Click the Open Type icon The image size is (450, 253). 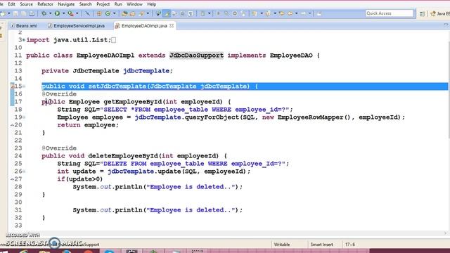pyautogui.click(x=124, y=13)
